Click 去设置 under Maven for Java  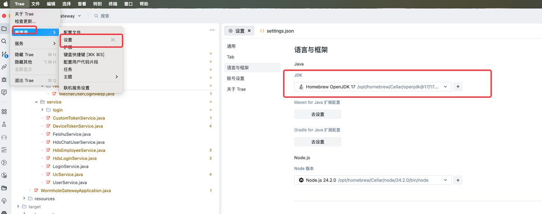[x=318, y=114]
